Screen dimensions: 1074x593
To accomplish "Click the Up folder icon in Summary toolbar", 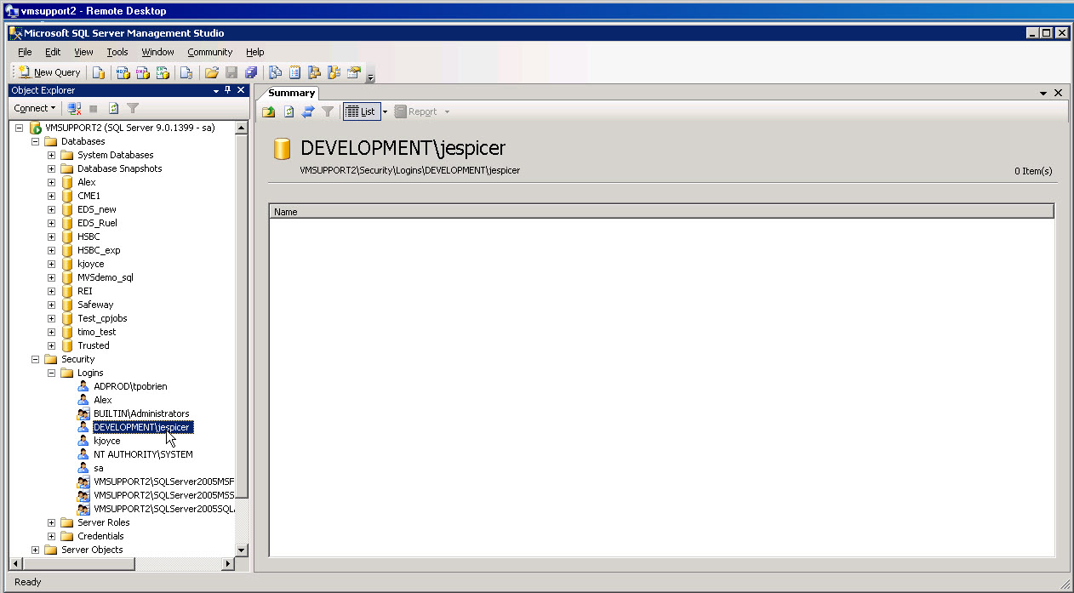I will 269,111.
